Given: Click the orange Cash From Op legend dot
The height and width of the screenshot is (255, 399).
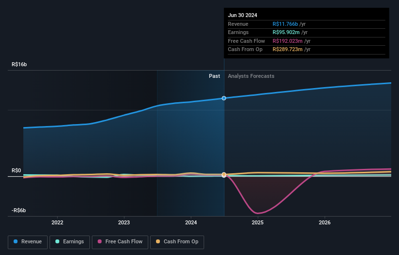Looking at the screenshot, I should [x=158, y=241].
